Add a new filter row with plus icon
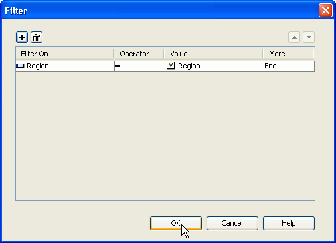This screenshot has height=243, width=336. (22, 37)
